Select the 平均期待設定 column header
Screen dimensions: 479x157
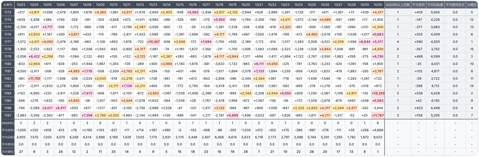(455, 5)
